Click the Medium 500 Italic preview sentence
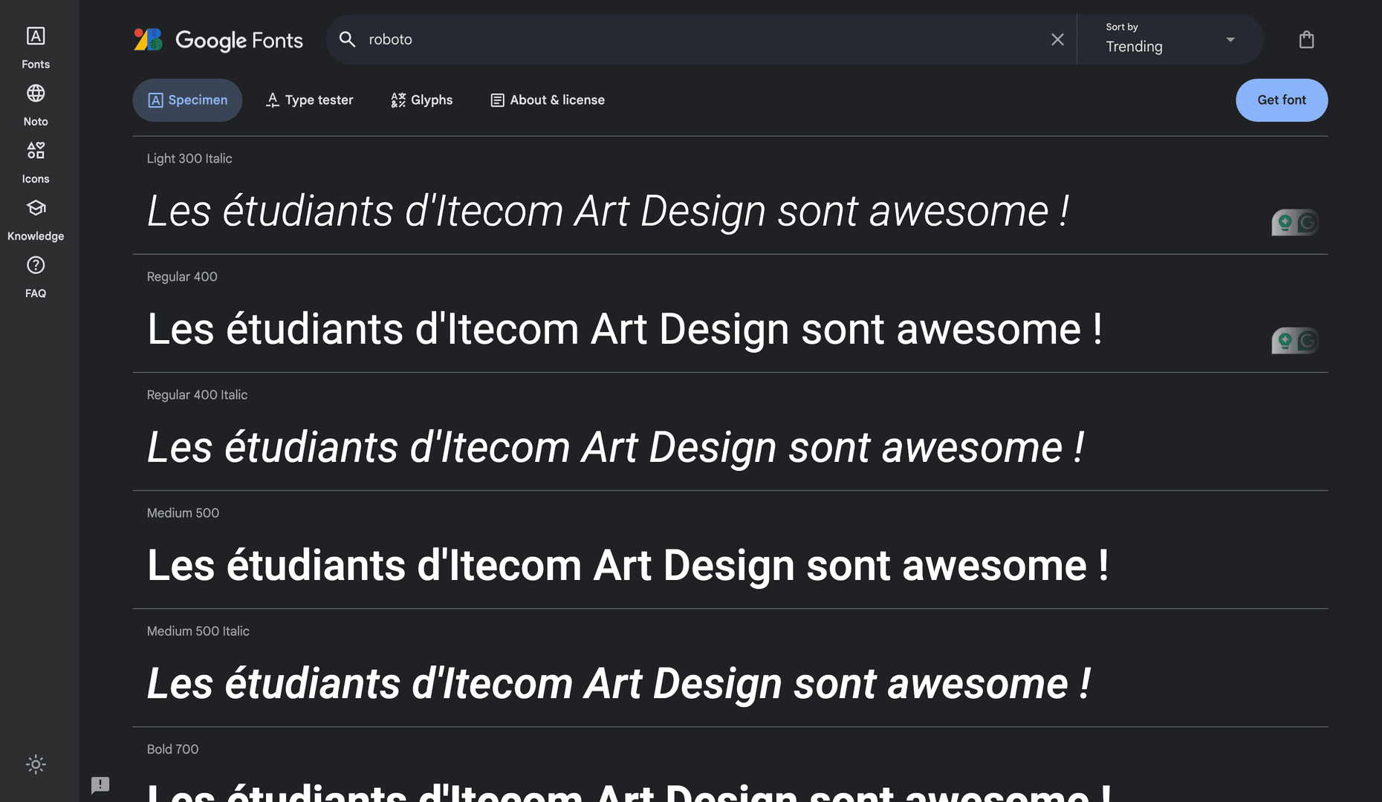This screenshot has height=802, width=1382. [619, 683]
